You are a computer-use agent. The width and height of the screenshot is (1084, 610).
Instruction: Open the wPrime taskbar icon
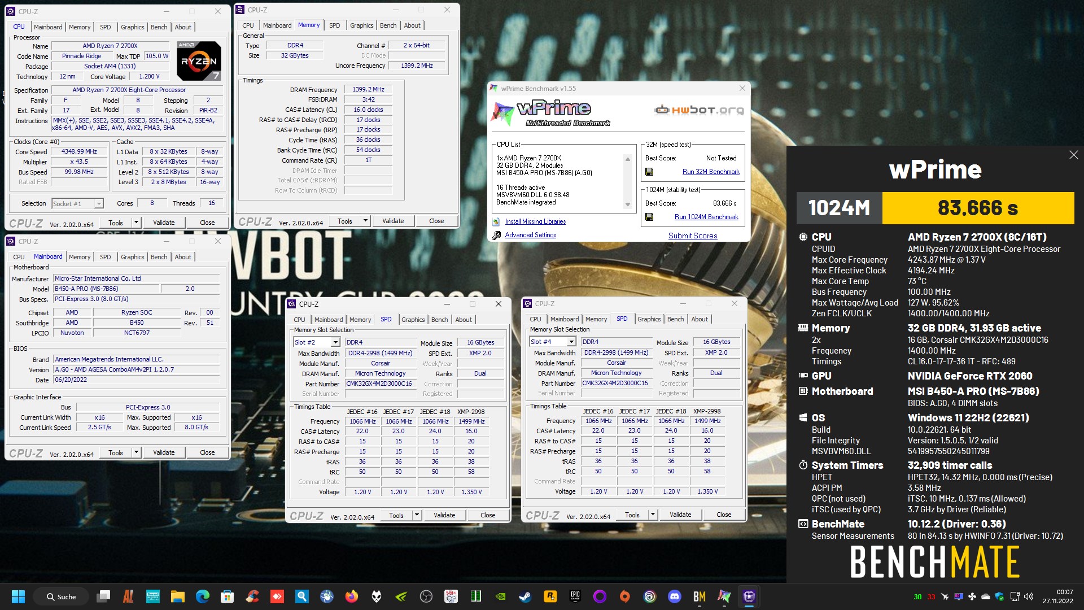[724, 596]
